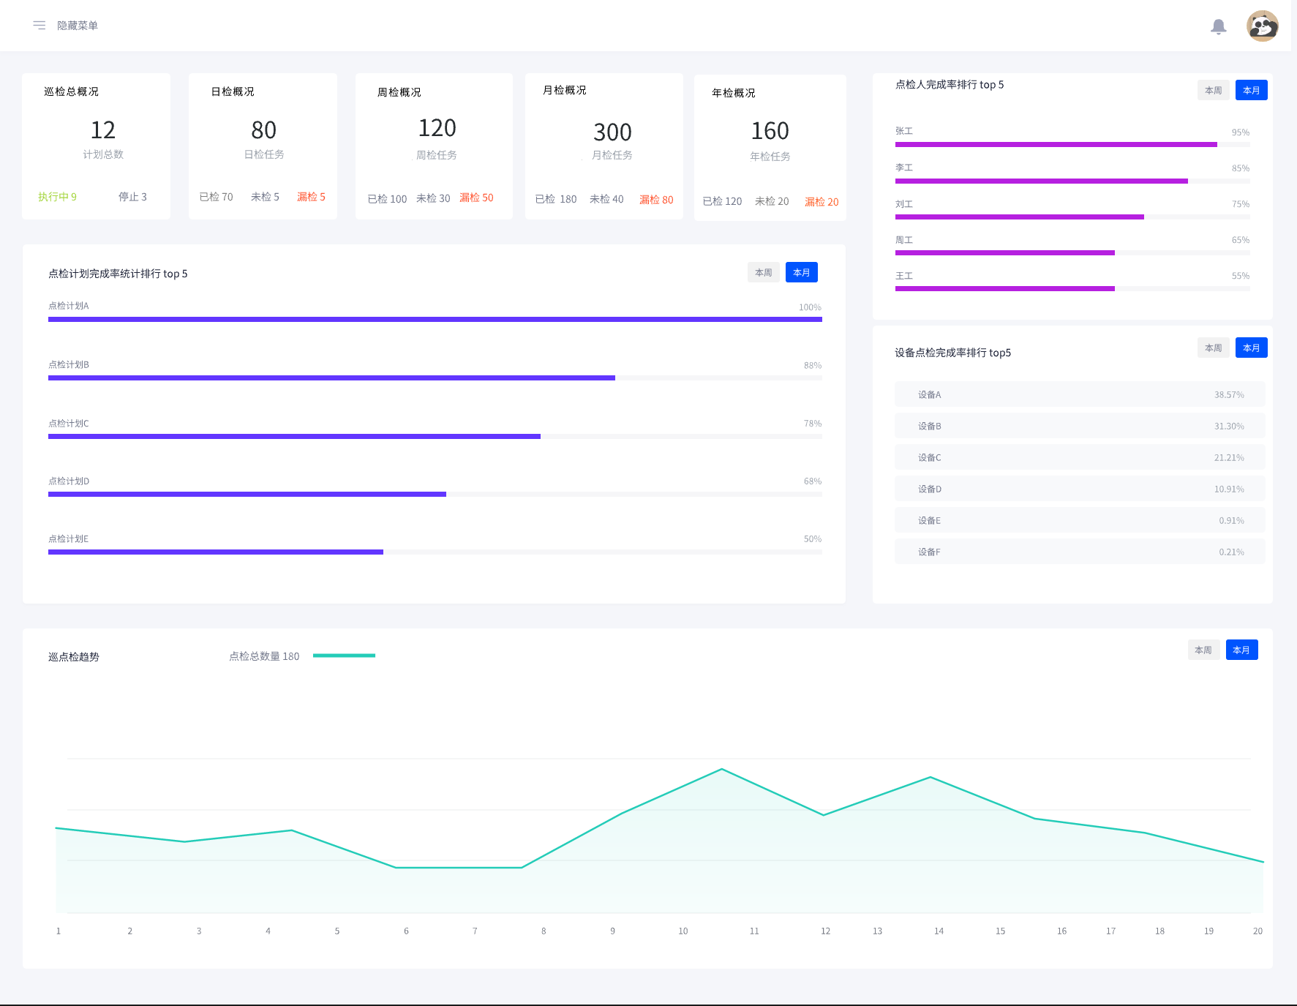This screenshot has width=1297, height=1006.
Task: Select 本月 in 设备点检完成率排行 panel
Action: coord(1251,348)
